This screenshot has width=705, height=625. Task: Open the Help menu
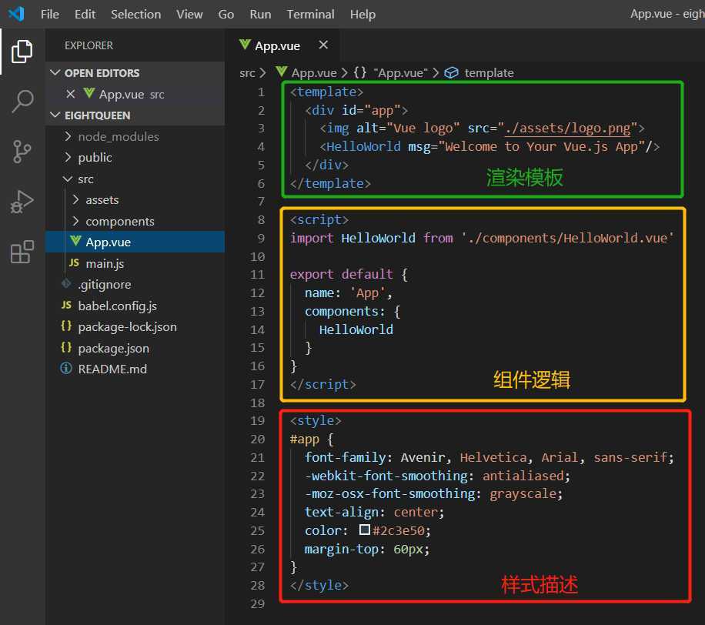pos(363,15)
